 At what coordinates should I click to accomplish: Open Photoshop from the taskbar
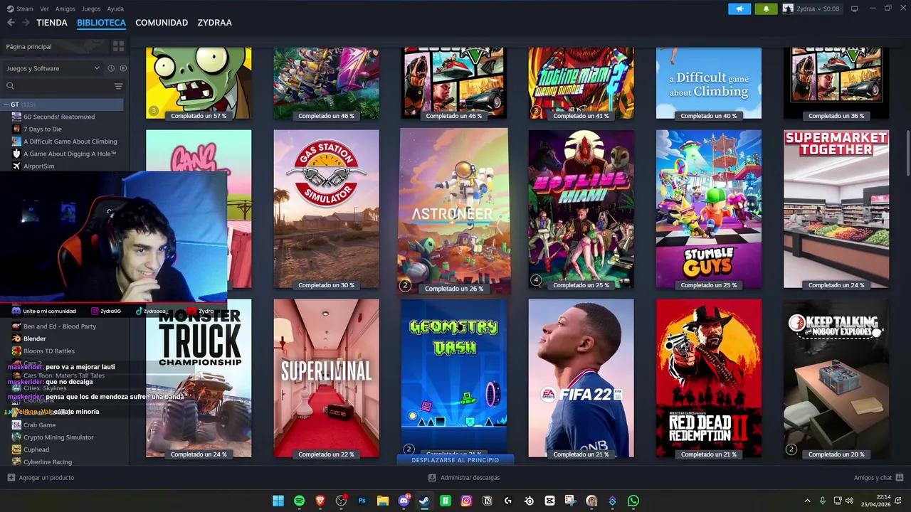(362, 501)
